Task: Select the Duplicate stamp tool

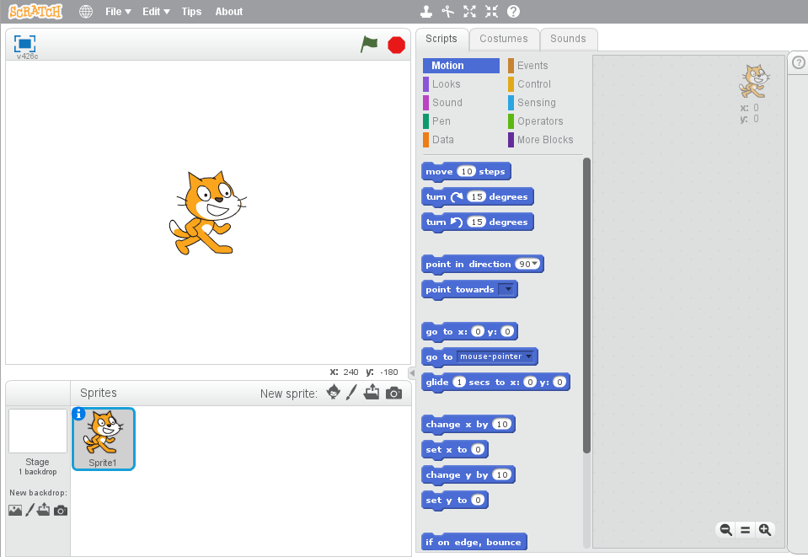Action: click(x=426, y=11)
